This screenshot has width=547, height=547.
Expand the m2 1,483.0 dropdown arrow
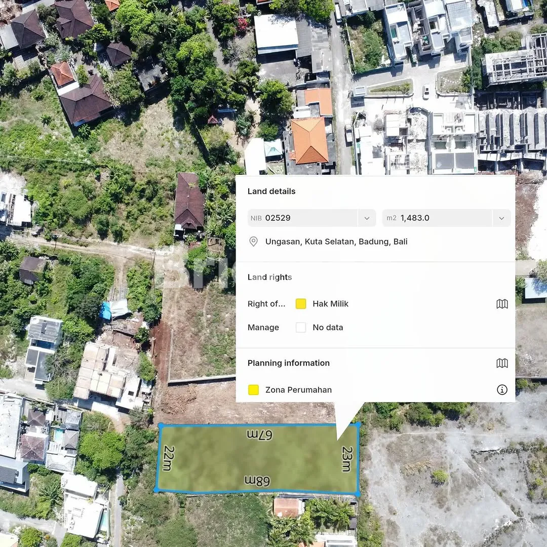(501, 218)
